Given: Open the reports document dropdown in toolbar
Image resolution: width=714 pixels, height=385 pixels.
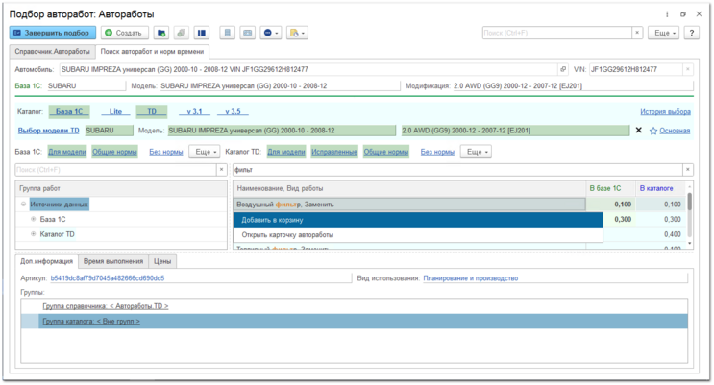Looking at the screenshot, I should (297, 33).
